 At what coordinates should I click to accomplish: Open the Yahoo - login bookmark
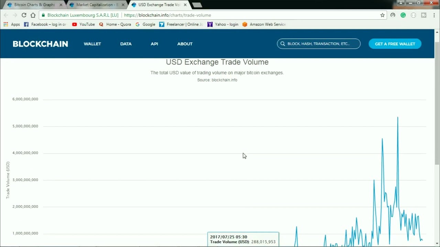[x=223, y=24]
